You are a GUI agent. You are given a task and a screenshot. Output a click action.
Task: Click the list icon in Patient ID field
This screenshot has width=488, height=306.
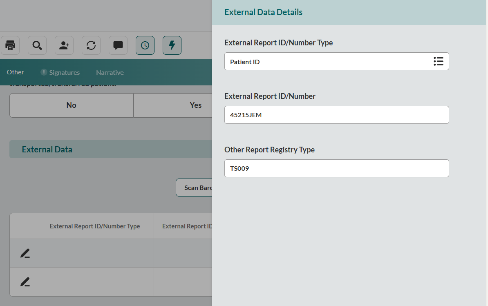(438, 61)
